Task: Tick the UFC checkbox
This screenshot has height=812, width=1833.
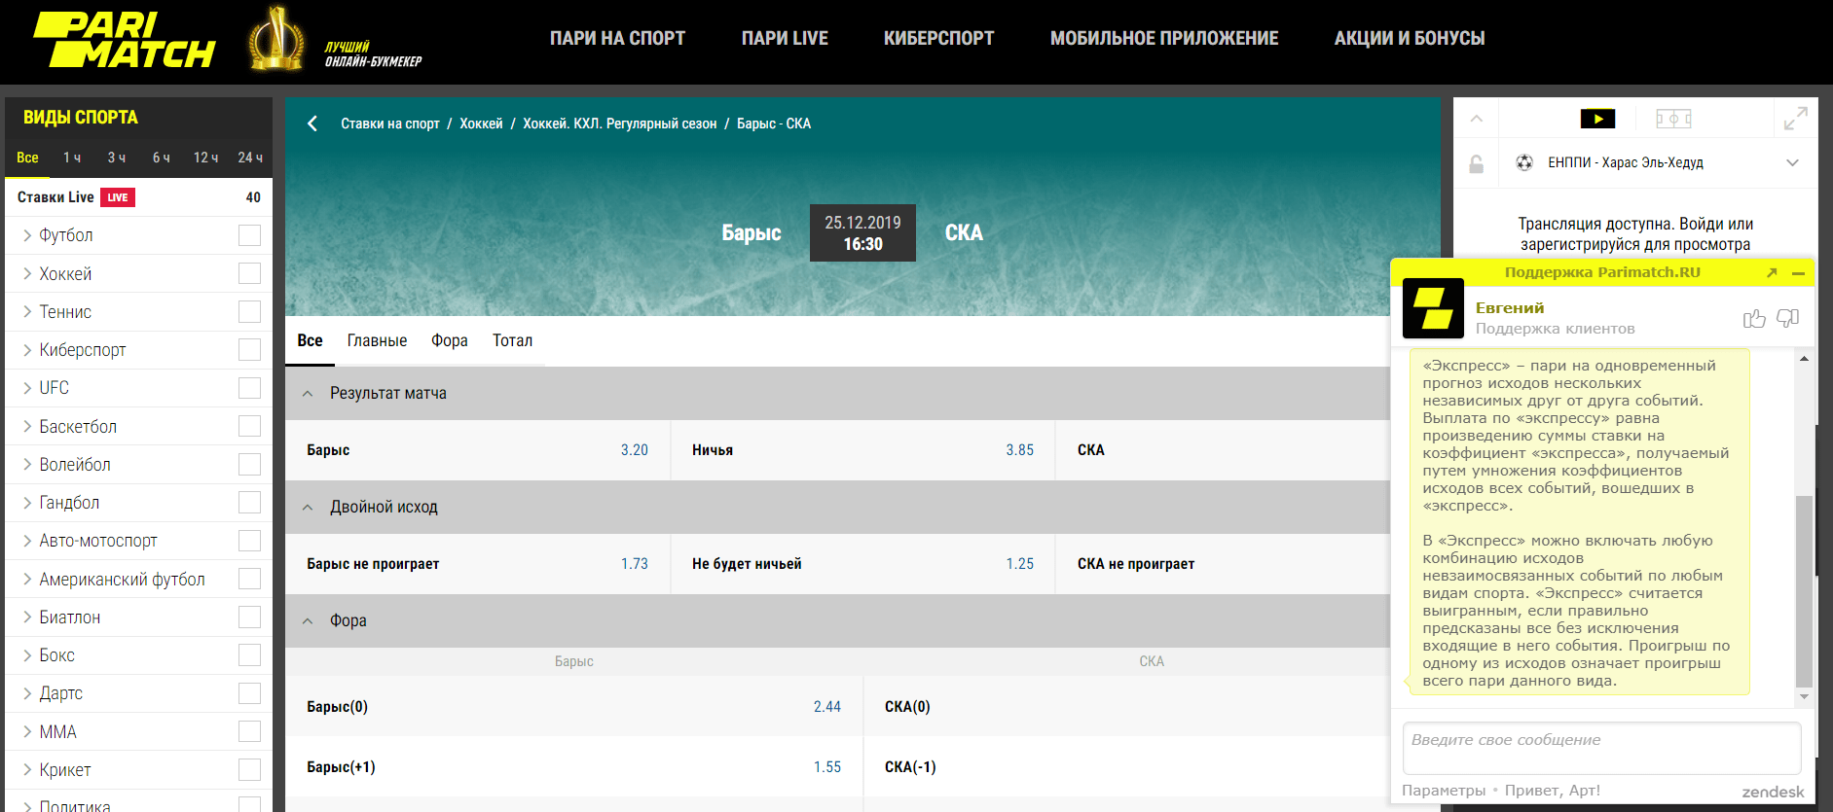Action: pos(249,388)
